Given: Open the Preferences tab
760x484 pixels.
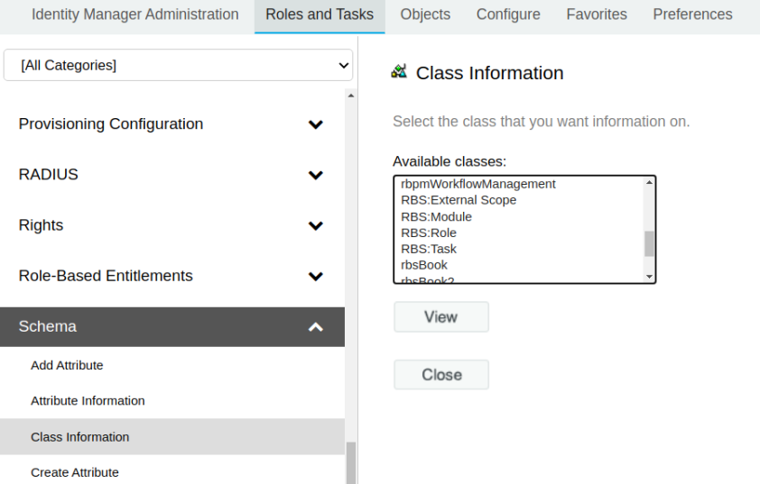Looking at the screenshot, I should tap(692, 14).
